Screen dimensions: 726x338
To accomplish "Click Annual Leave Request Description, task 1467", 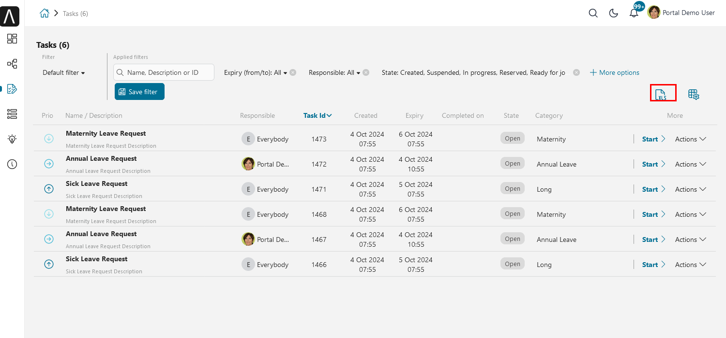I will click(108, 246).
